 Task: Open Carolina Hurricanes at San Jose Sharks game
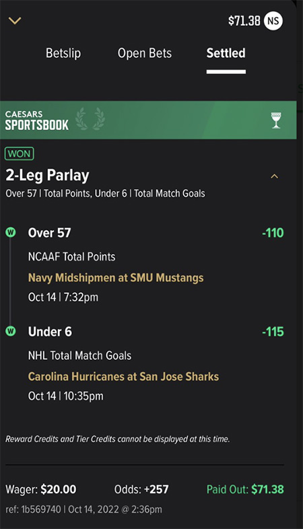(123, 376)
